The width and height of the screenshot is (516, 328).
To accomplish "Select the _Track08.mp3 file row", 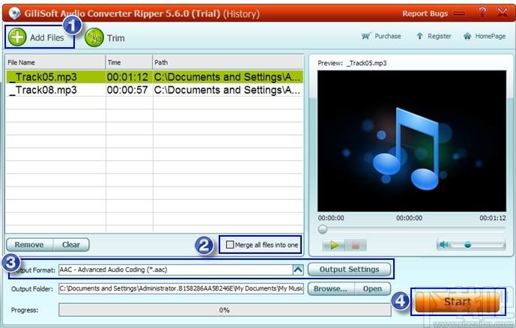I will pos(154,90).
